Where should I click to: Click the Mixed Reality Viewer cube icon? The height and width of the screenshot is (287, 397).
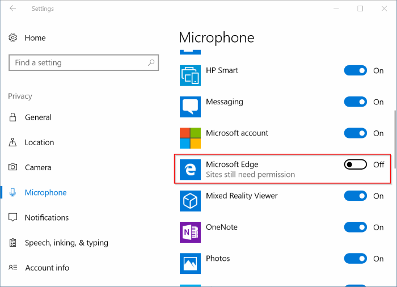(x=190, y=201)
